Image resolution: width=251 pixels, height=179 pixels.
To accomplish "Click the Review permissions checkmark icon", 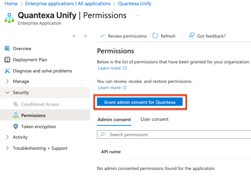I will pos(102,36).
